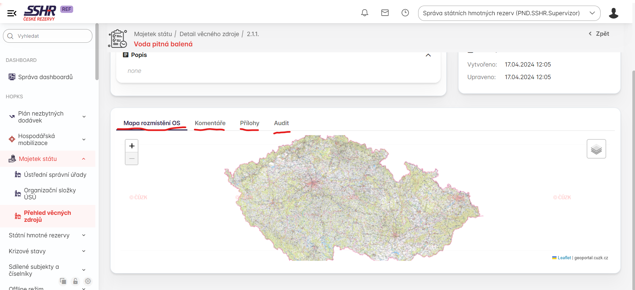Open the messages envelope icon
Viewport: 635px width, 290px height.
pos(385,13)
